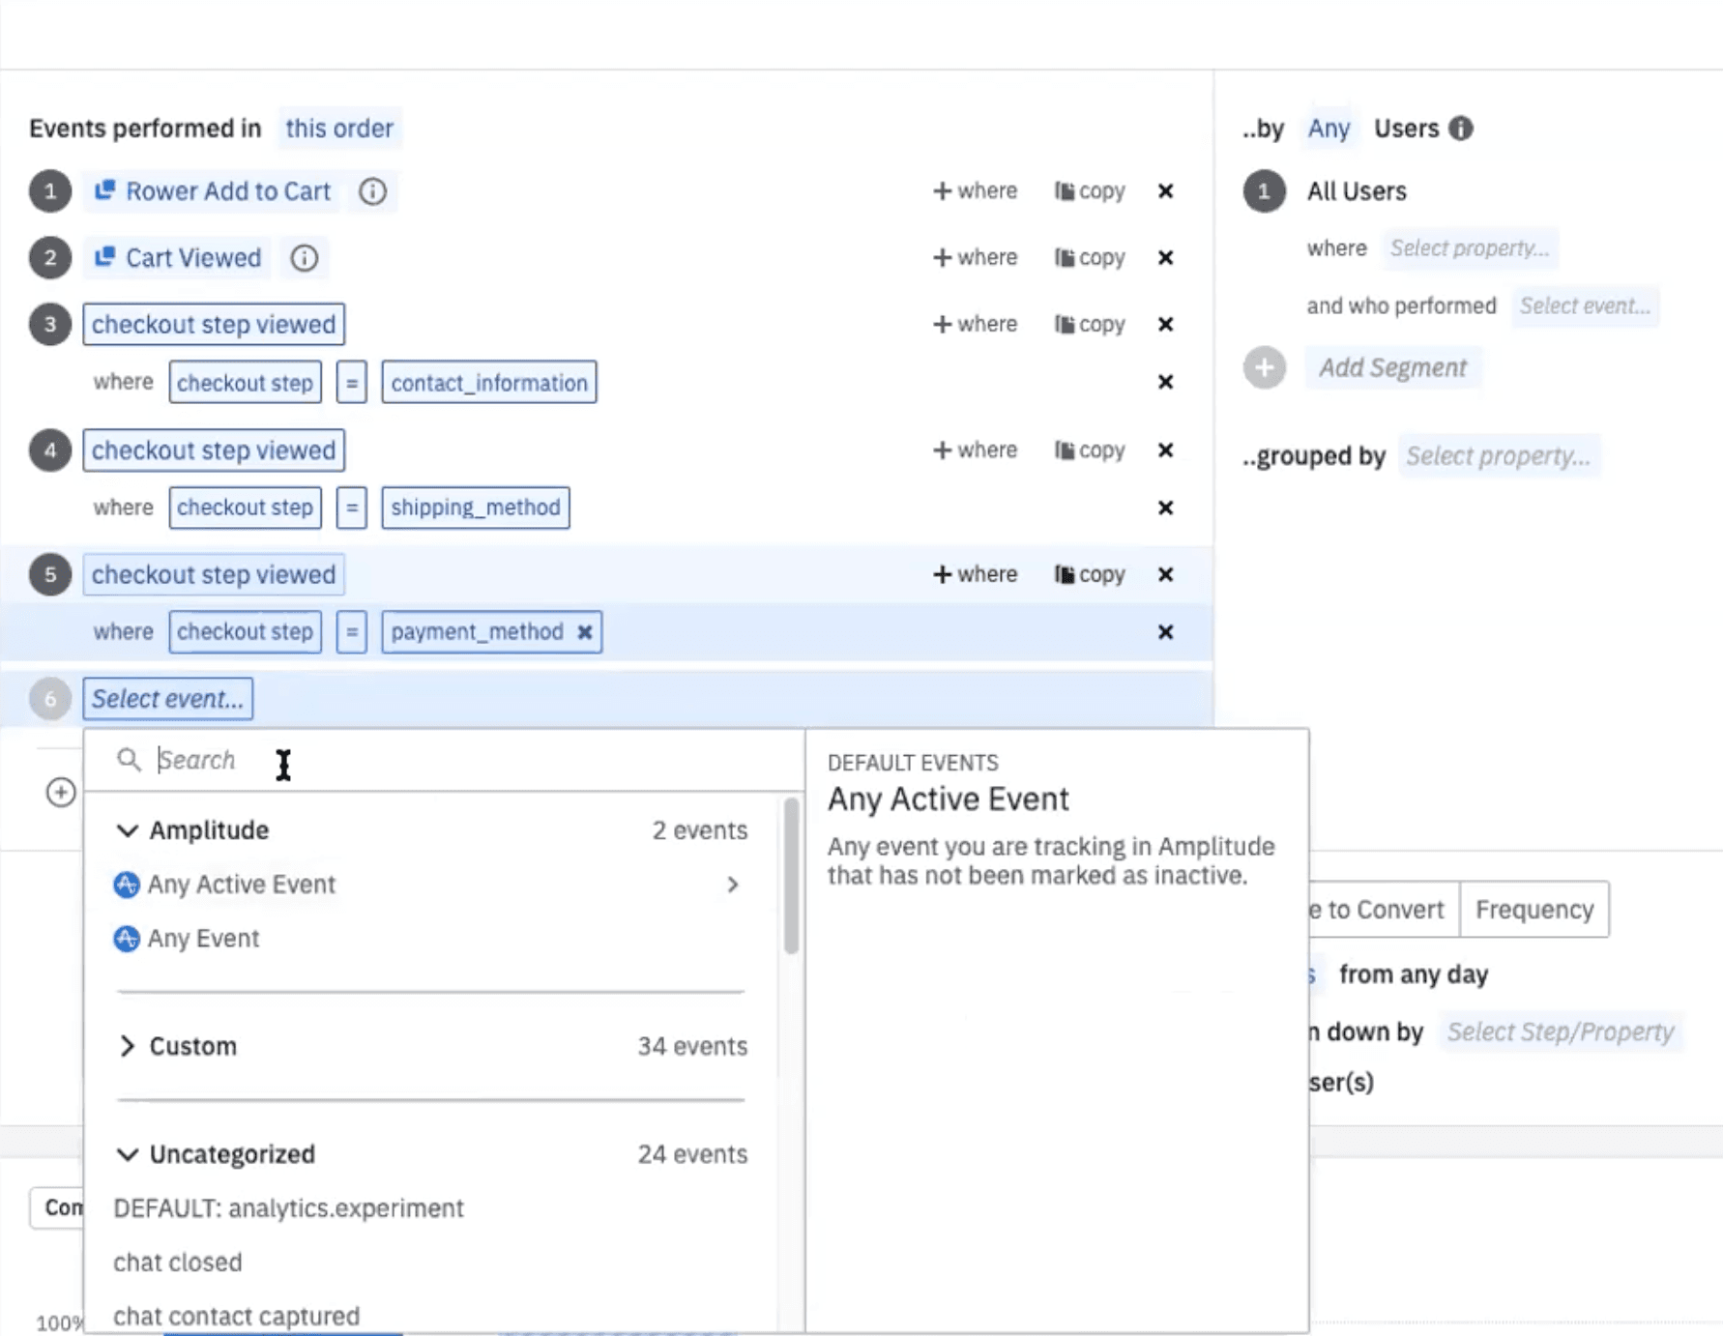Viewport: 1723px width, 1336px height.
Task: Open the Users info tooltip
Action: 1460,128
